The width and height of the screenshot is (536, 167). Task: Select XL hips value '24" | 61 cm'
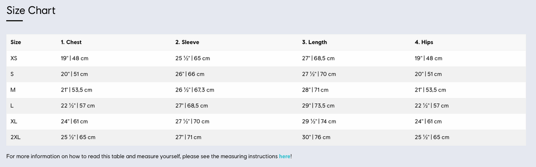click(428, 121)
